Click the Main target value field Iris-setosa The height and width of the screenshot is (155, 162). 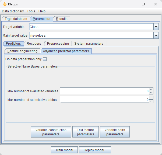91,35
